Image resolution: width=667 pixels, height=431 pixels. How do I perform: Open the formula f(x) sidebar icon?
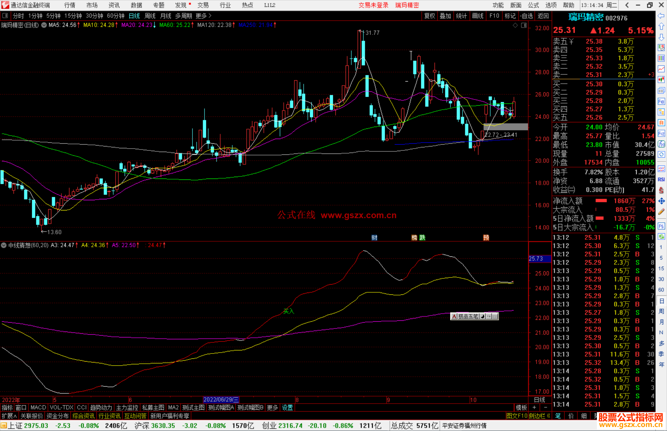pos(661,144)
